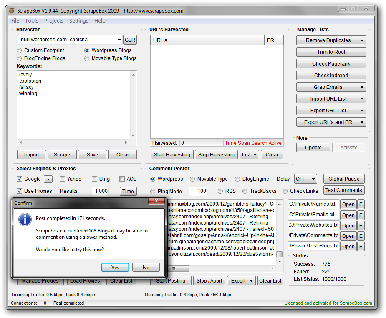
Task: Select the Custom Footprint radio button
Action: [19, 50]
